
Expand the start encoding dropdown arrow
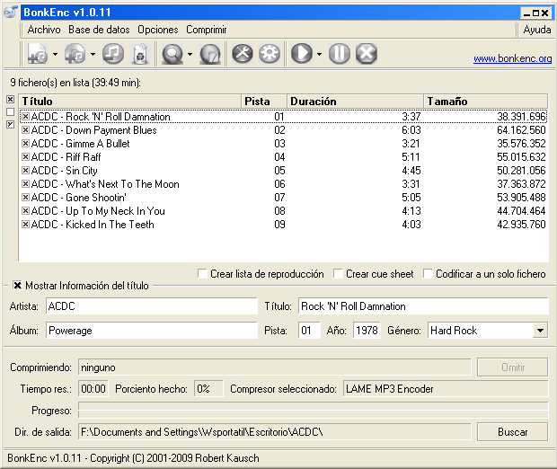click(319, 55)
